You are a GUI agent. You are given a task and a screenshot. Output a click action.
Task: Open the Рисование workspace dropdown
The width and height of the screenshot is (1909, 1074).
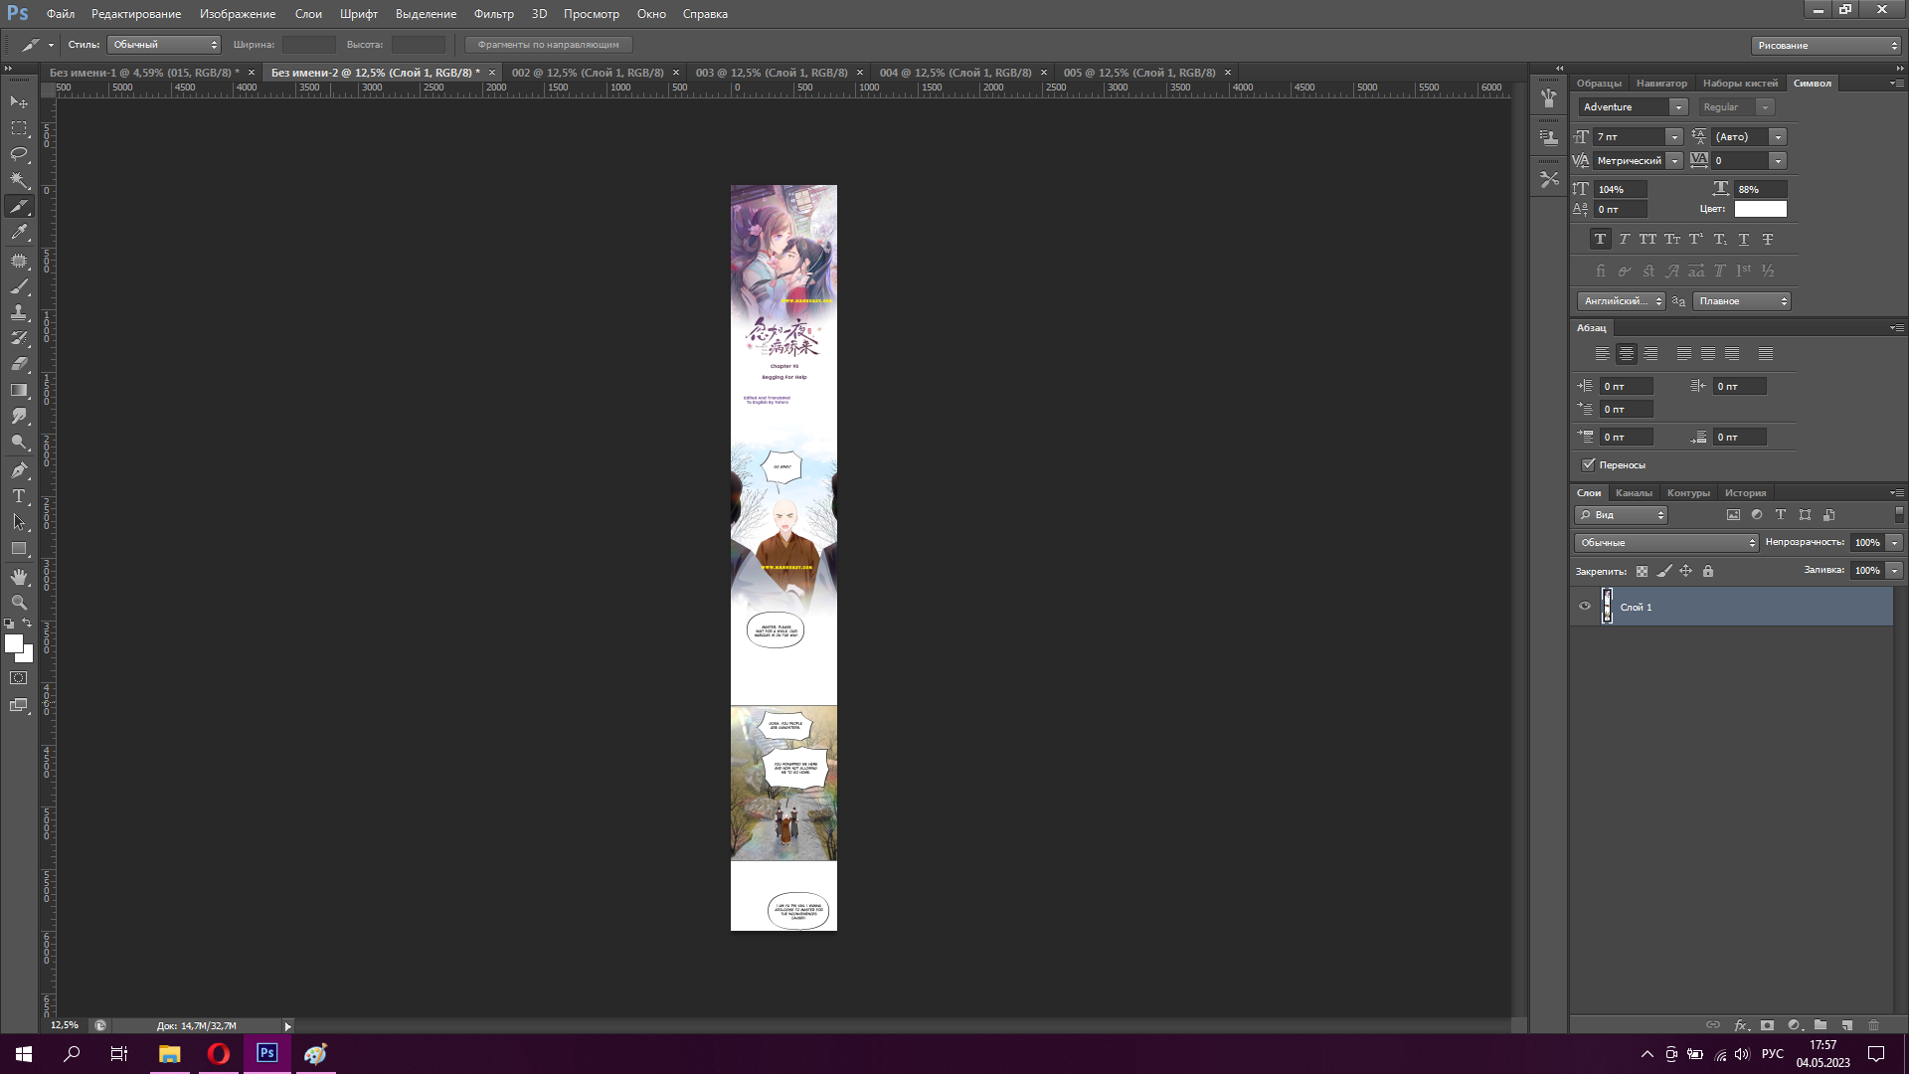1826,46
